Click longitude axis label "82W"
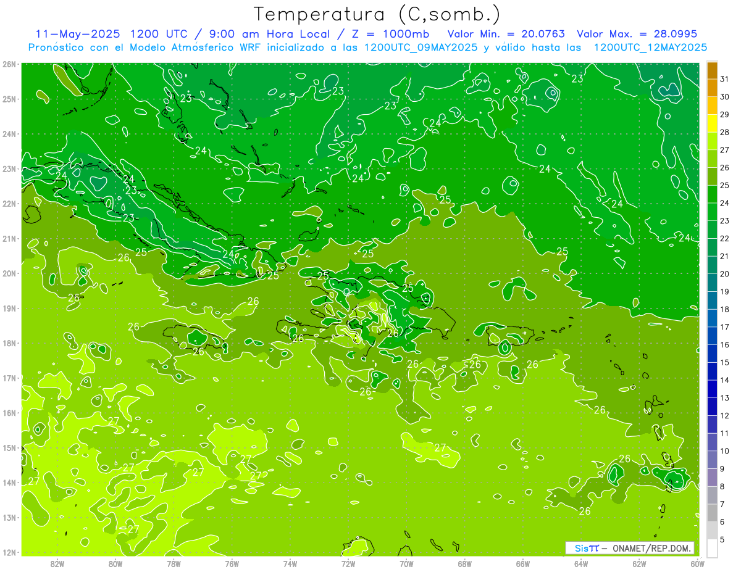Image resolution: width=741 pixels, height=572 pixels. [57, 563]
